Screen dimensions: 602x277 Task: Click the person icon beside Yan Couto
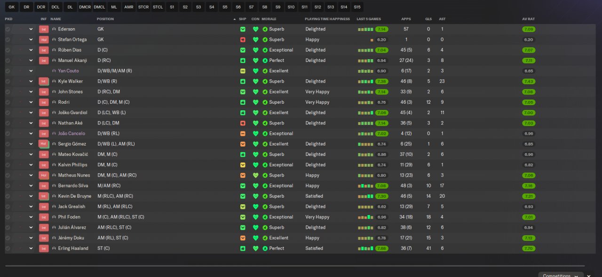point(54,71)
